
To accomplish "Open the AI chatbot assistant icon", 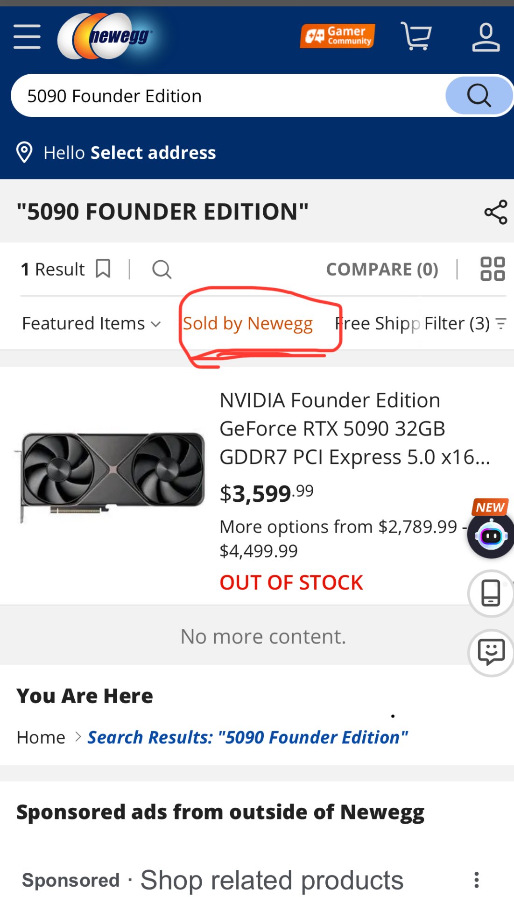I will coord(491,535).
